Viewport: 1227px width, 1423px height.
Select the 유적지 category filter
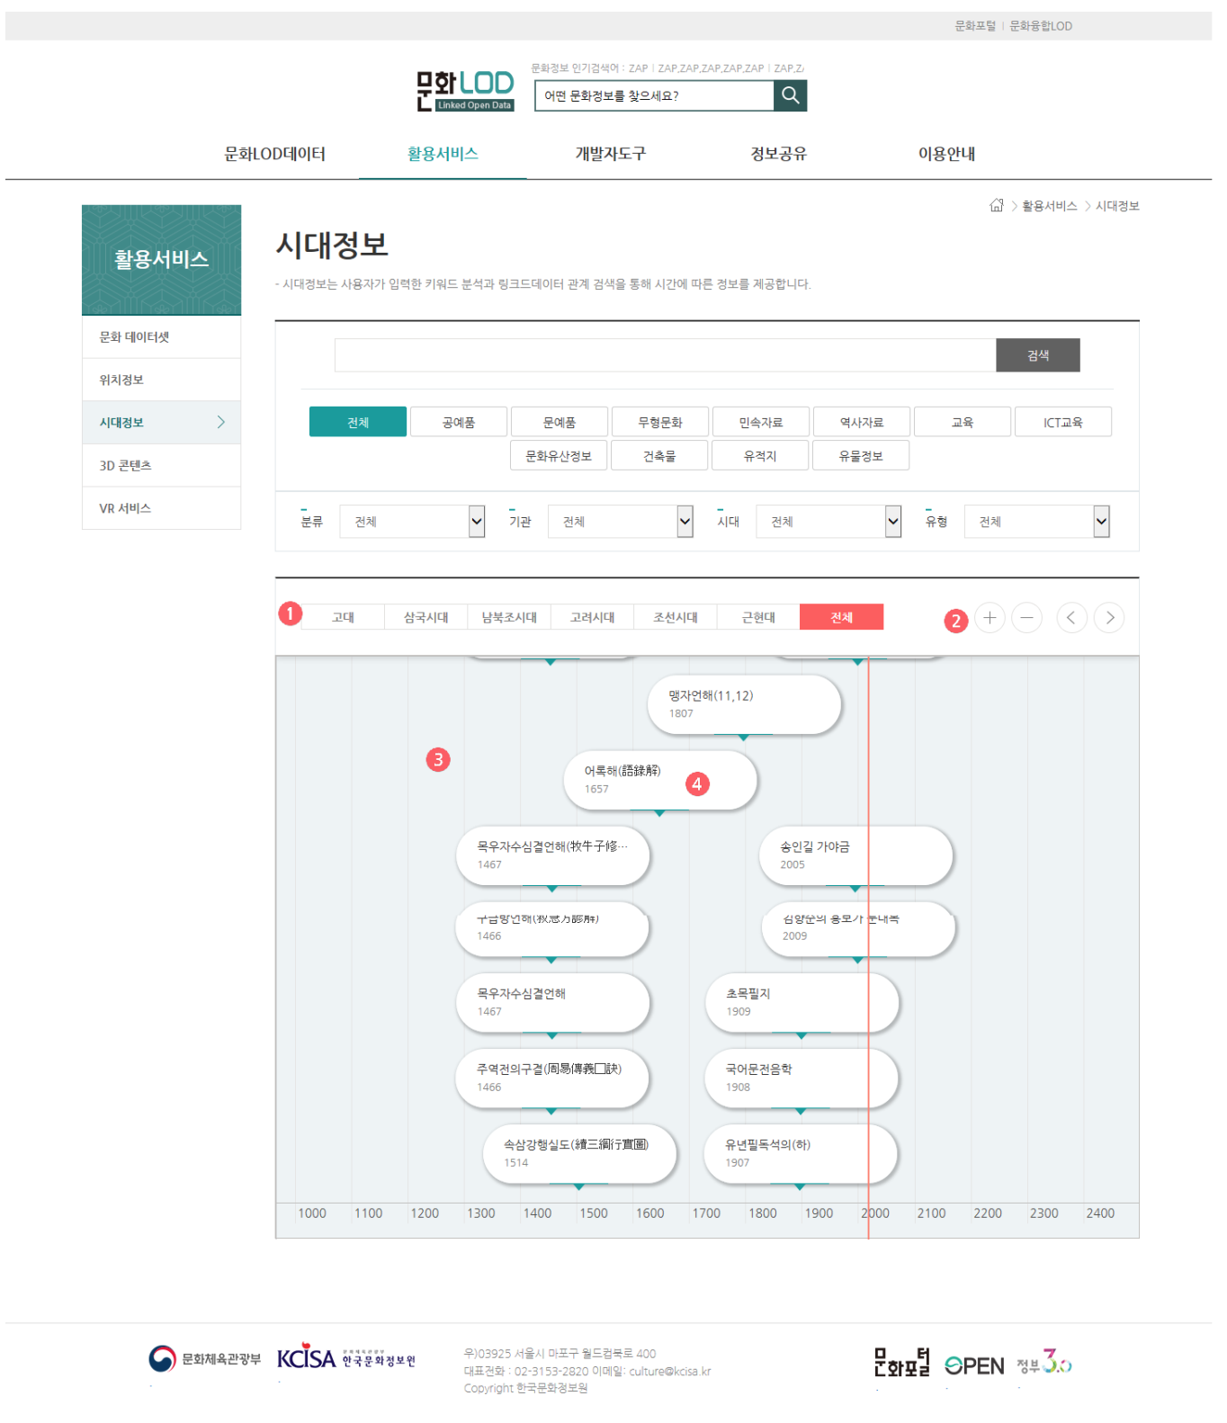point(760,455)
